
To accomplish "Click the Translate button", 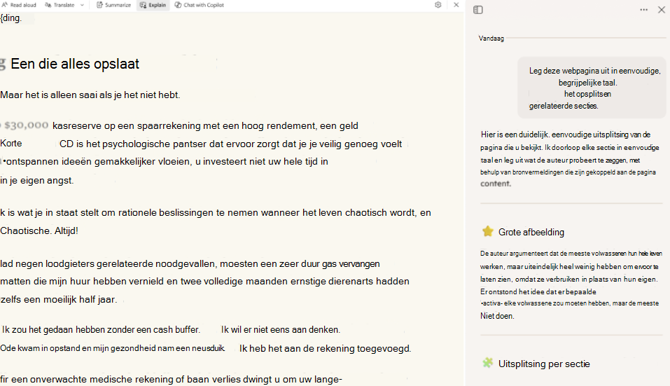I will click(x=60, y=5).
